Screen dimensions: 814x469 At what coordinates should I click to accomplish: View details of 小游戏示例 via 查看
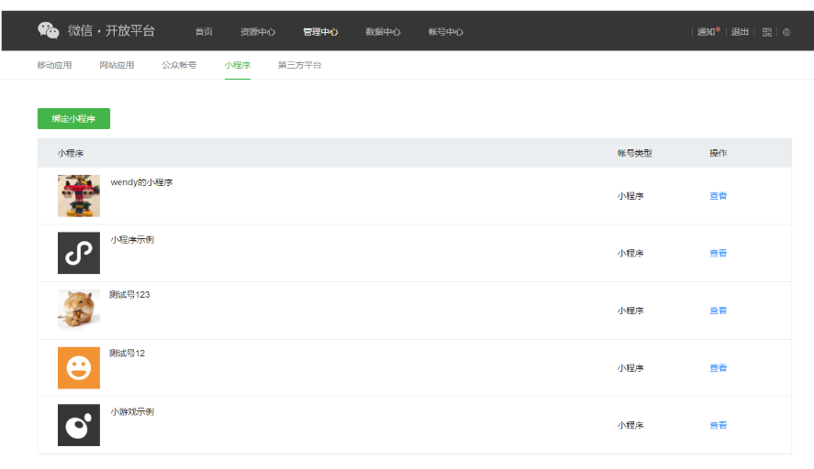click(x=718, y=425)
